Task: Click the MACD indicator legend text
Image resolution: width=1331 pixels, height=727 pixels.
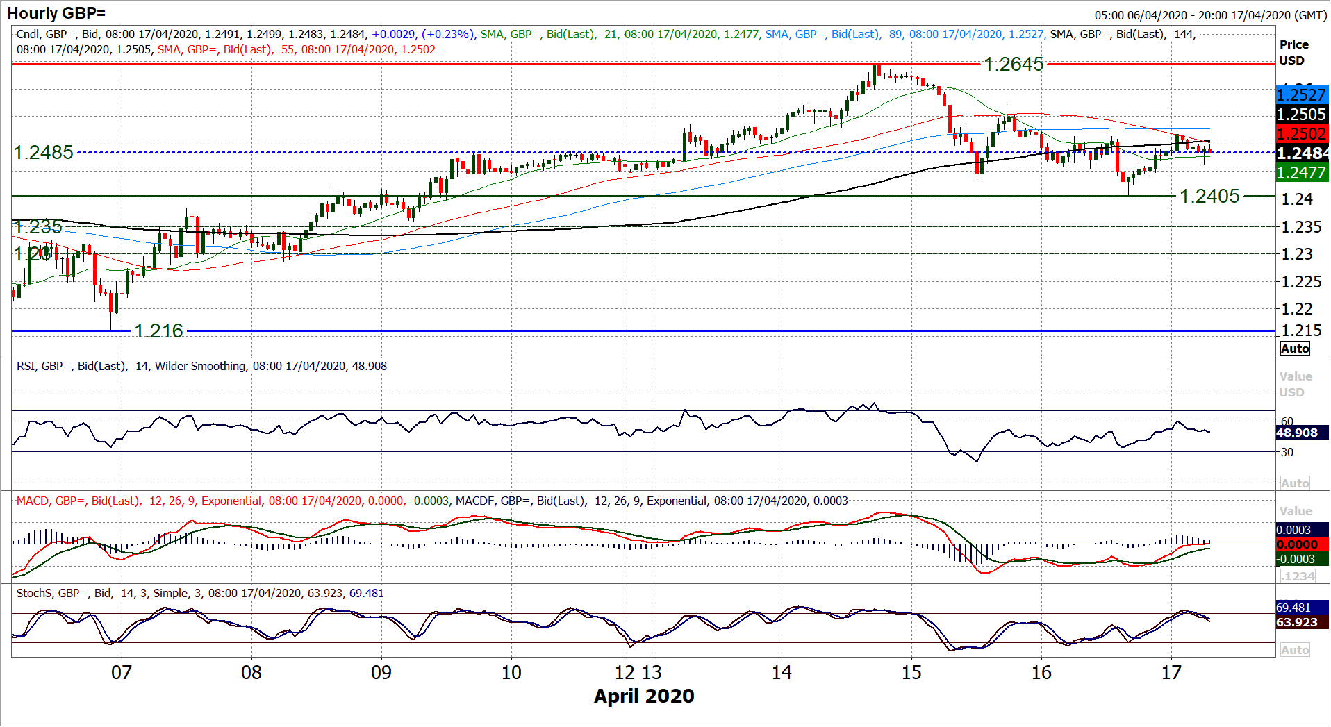Action: (x=234, y=501)
